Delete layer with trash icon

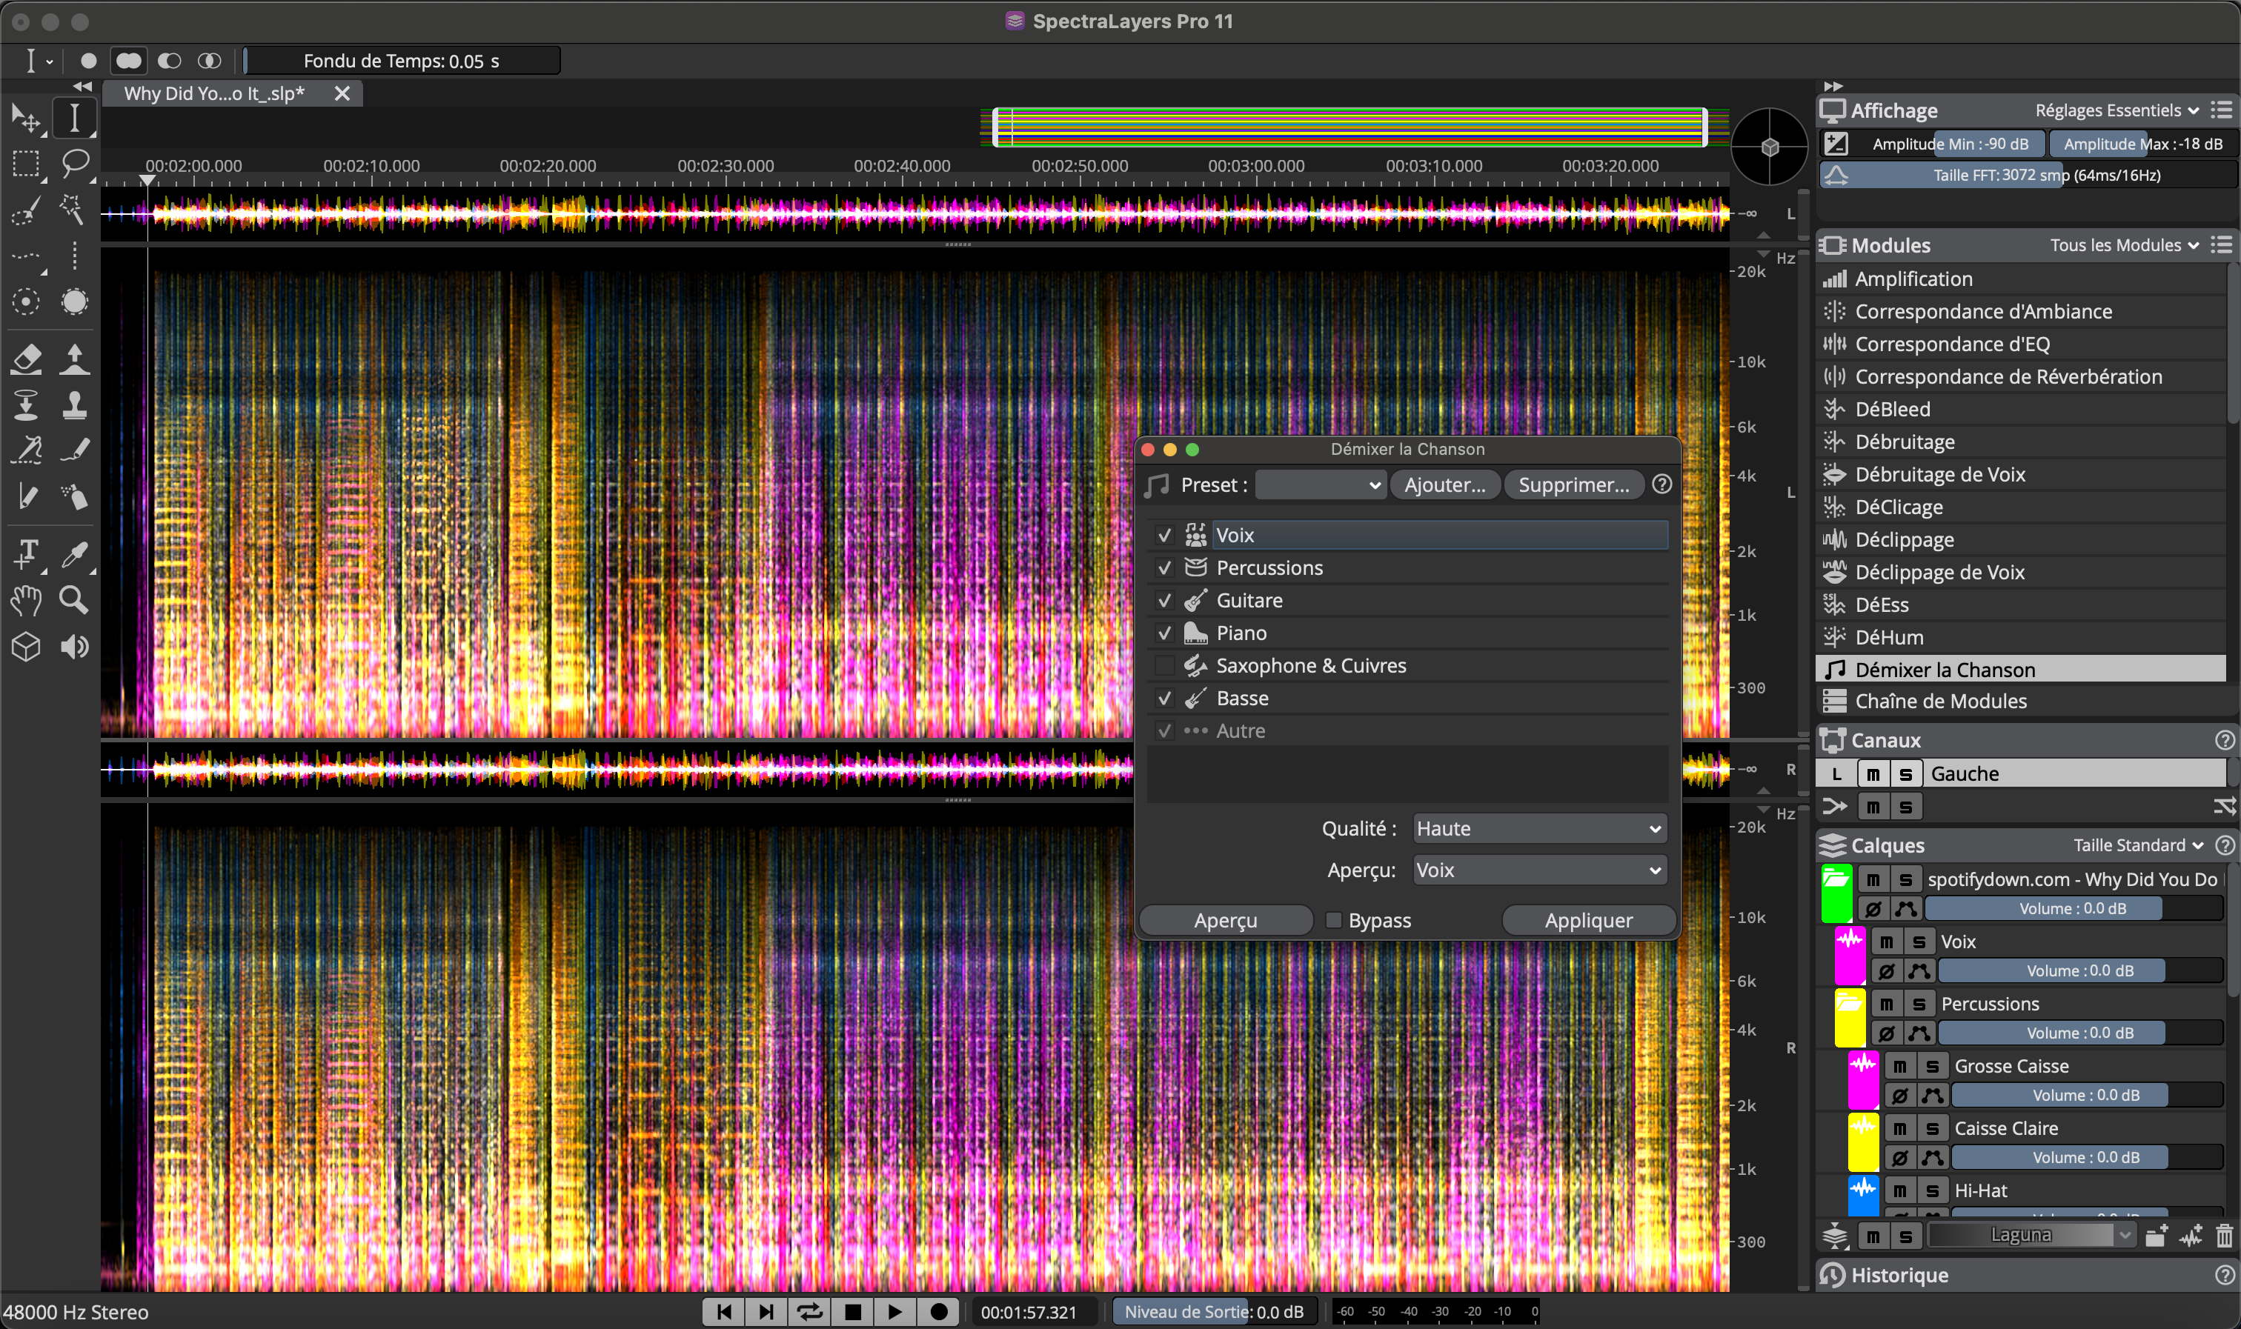2223,1236
